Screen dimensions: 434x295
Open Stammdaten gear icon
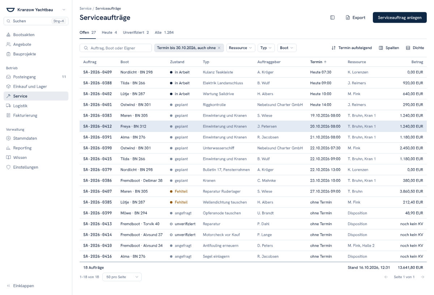point(8,138)
